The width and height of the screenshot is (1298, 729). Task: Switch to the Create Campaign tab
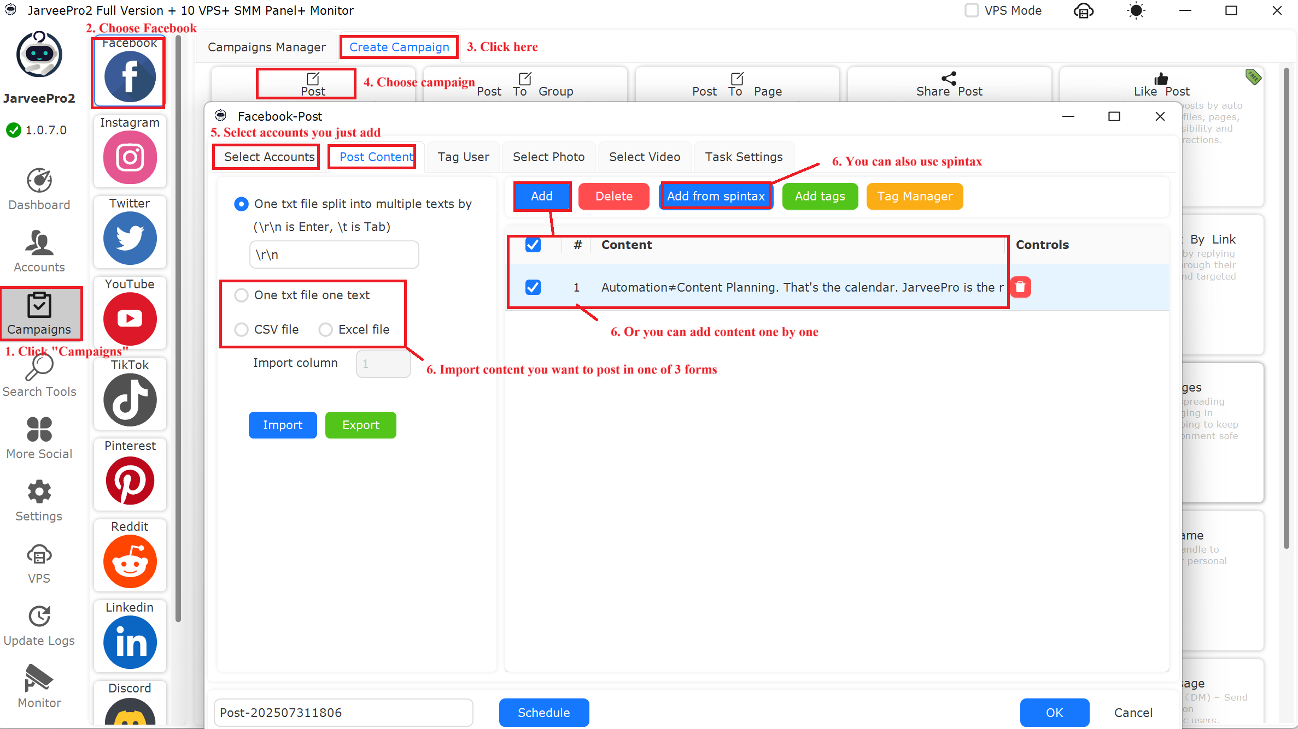point(399,47)
